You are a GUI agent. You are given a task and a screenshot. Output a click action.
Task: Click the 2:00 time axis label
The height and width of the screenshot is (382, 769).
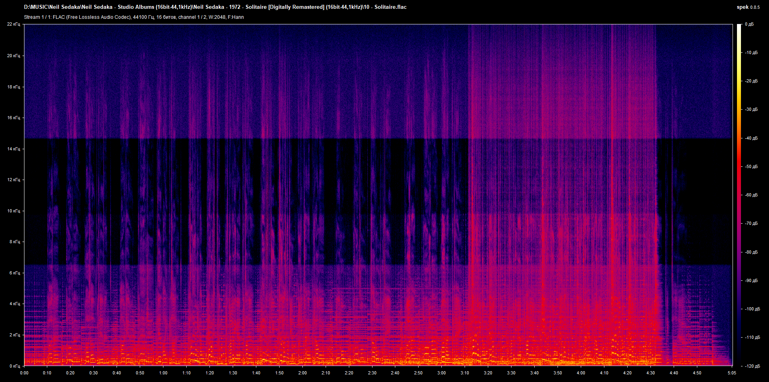[x=302, y=373]
